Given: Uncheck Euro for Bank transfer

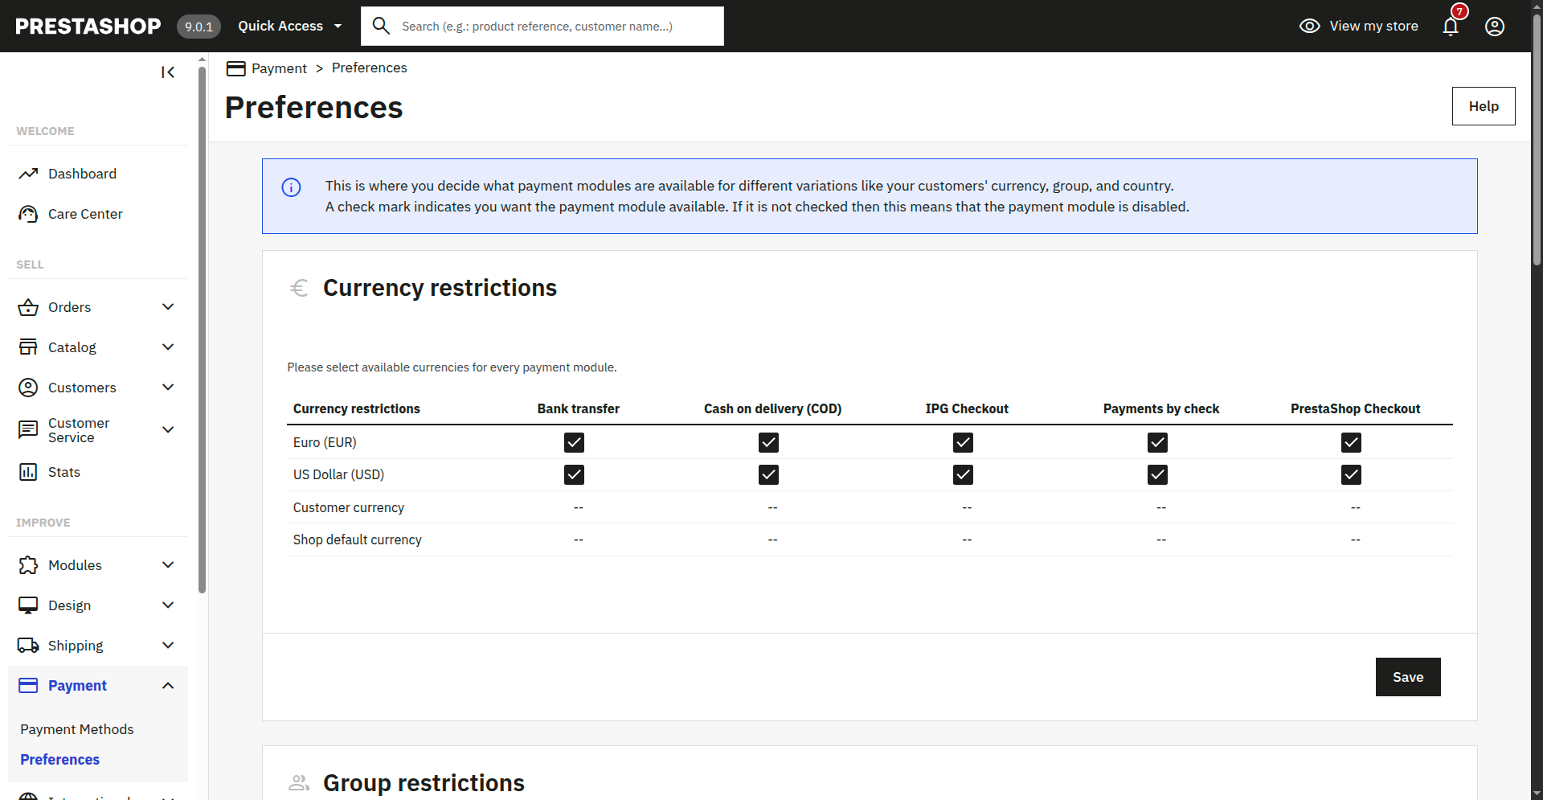Looking at the screenshot, I should pyautogui.click(x=574, y=442).
